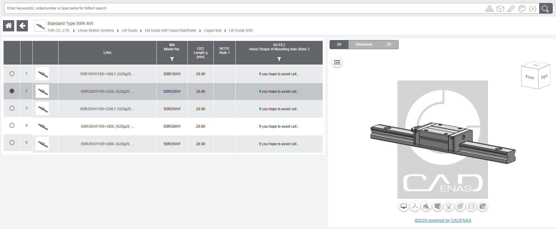Select radio button for row 3 SSR25XW
Viewport: 556px width, 229px height.
[x=12, y=108]
